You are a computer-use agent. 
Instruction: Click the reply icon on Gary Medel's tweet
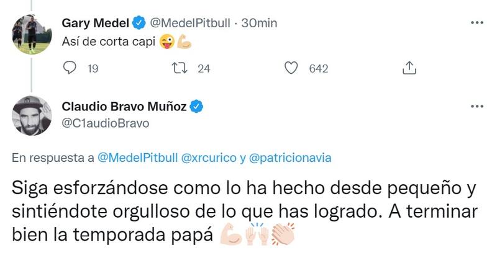tap(71, 68)
